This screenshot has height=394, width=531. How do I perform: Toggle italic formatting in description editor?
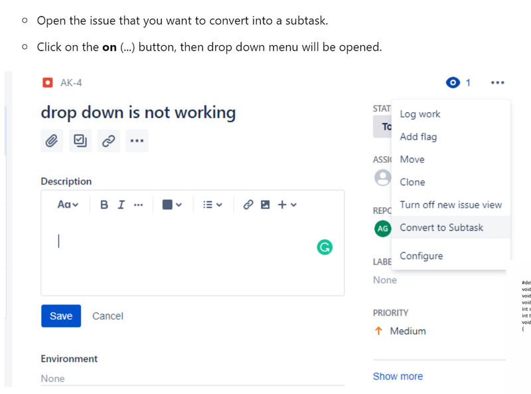tap(121, 205)
